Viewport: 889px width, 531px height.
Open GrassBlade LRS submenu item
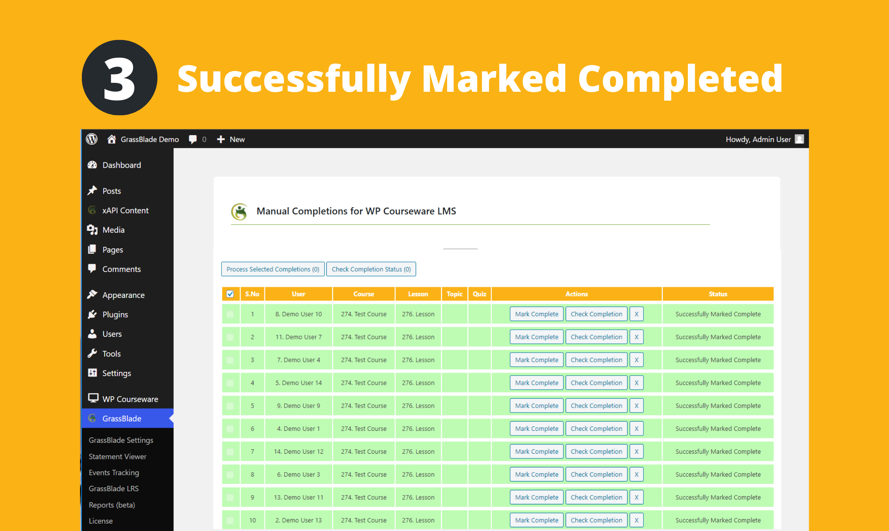coord(113,488)
